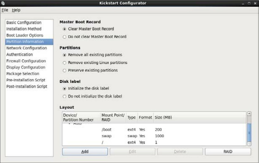Choose Preserve existing partitions option
Viewport: 259px width, 163px height.
coord(65,70)
